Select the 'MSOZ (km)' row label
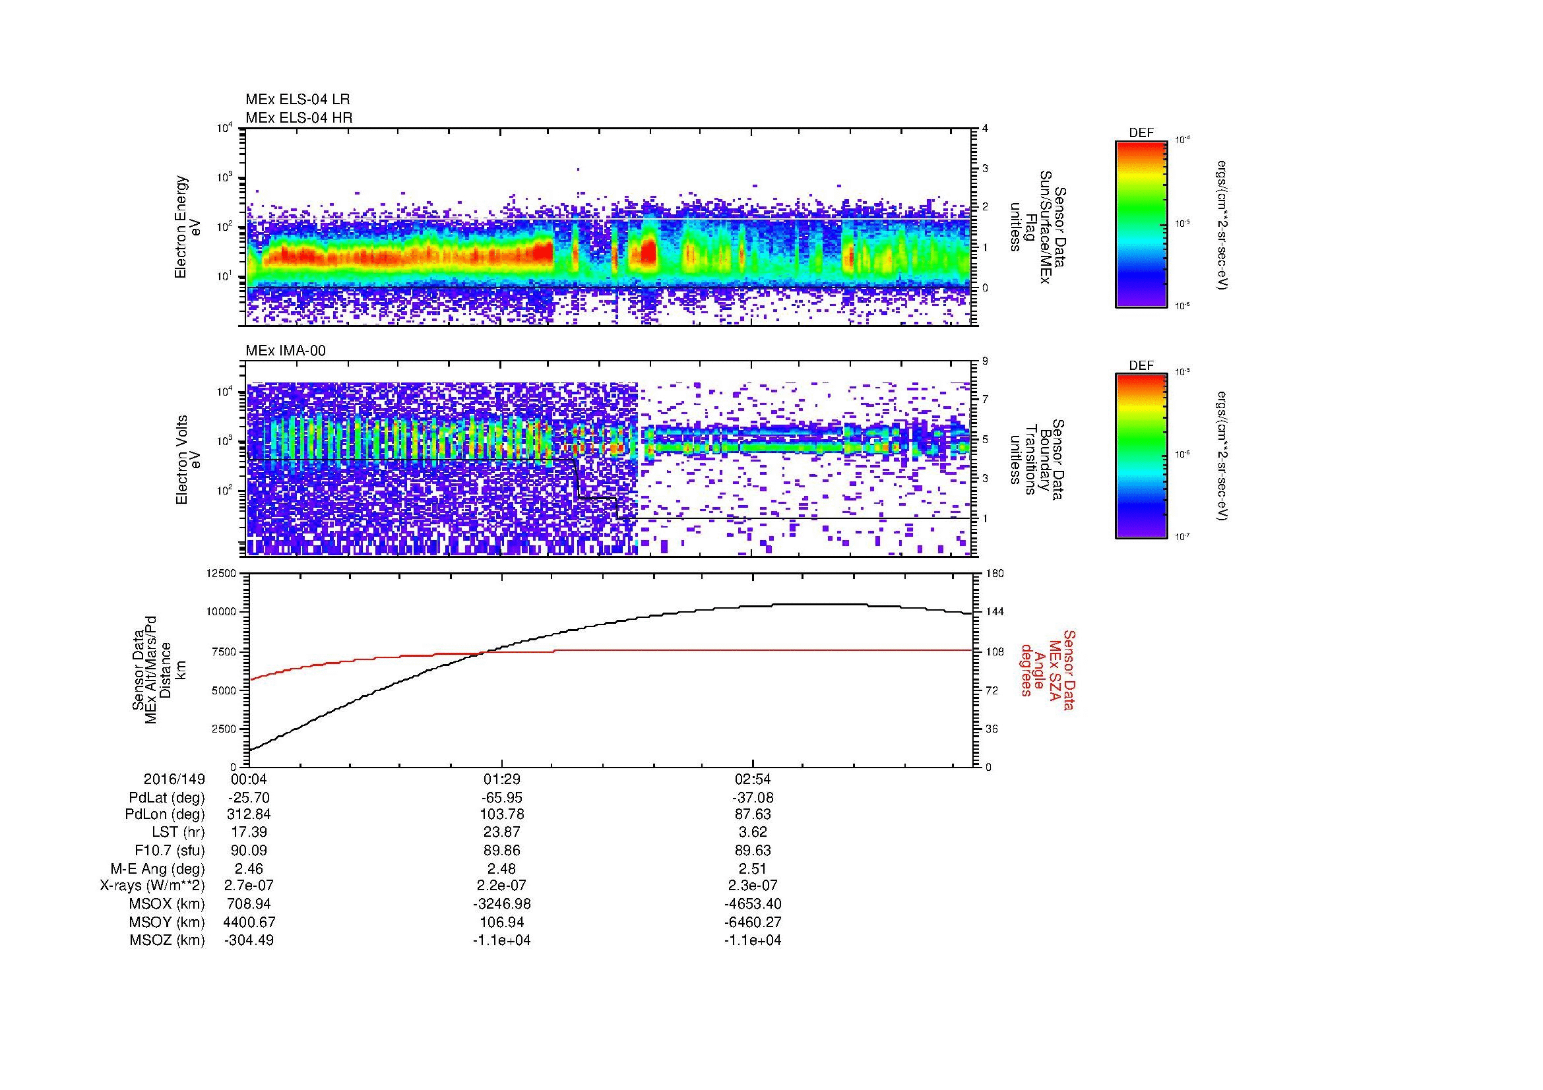Viewport: 1543px width, 1090px height. [x=167, y=940]
